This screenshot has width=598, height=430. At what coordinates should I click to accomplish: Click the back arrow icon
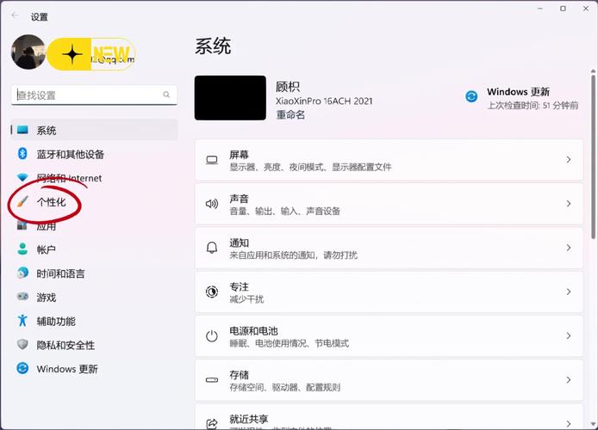15,15
